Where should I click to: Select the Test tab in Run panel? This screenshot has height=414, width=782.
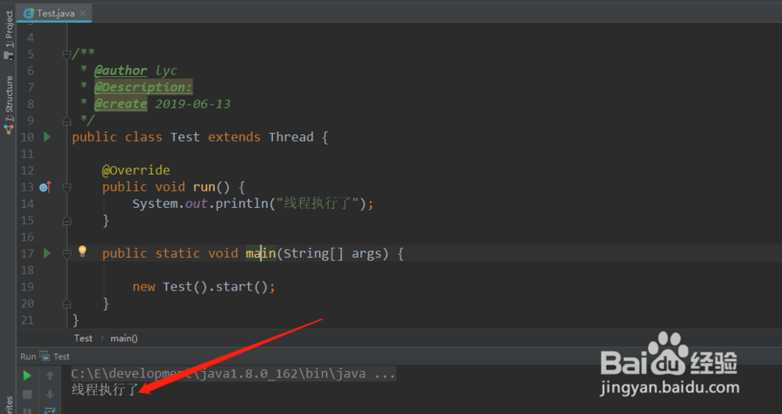pyautogui.click(x=55, y=356)
